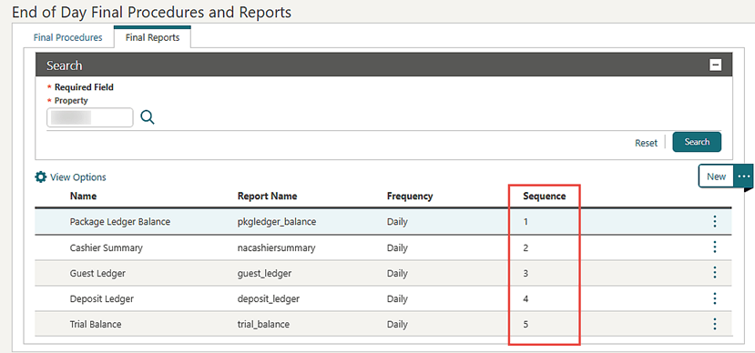The image size is (755, 353).
Task: Open the Property search magnifier icon
Action: click(x=148, y=117)
